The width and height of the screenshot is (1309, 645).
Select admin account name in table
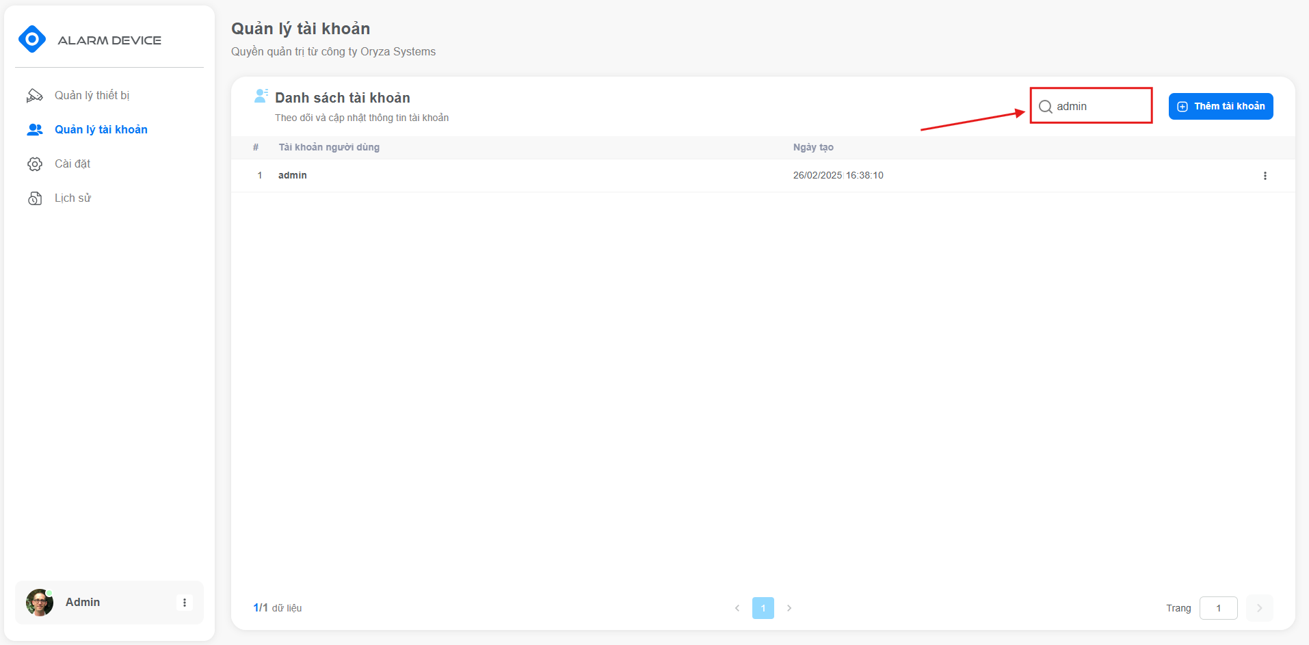tap(292, 175)
